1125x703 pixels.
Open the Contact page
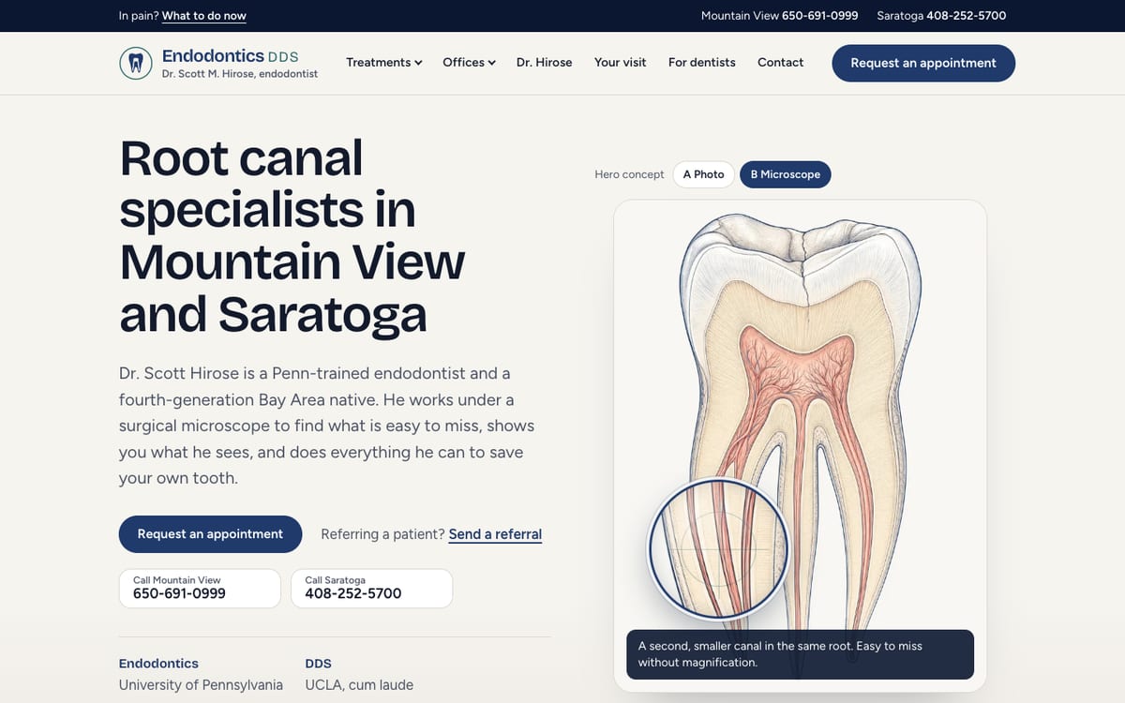(780, 63)
